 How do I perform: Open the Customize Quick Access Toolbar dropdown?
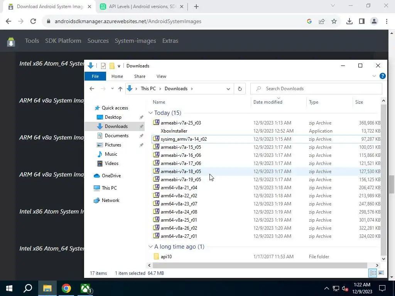click(119, 66)
